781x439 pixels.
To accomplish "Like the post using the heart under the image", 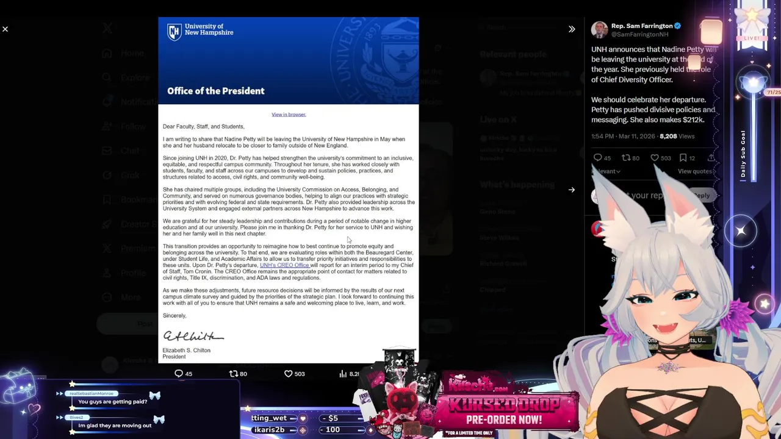I will pos(288,374).
